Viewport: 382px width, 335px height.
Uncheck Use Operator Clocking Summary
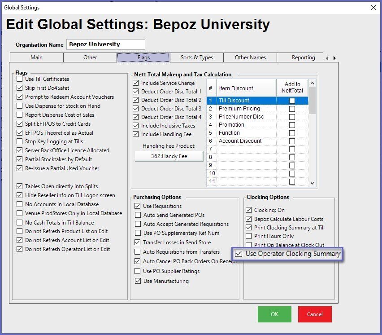coord(239,254)
